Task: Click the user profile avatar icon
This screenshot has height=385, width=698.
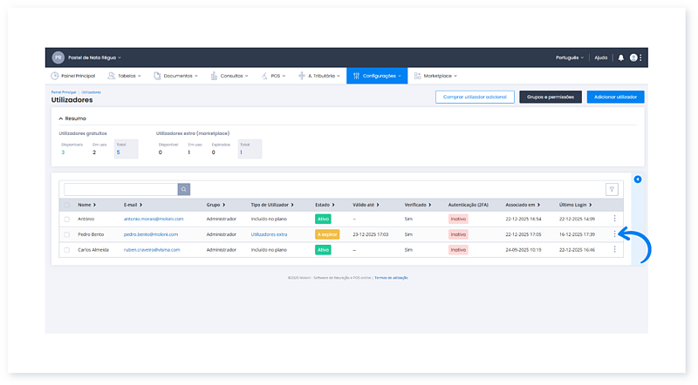Action: click(634, 57)
